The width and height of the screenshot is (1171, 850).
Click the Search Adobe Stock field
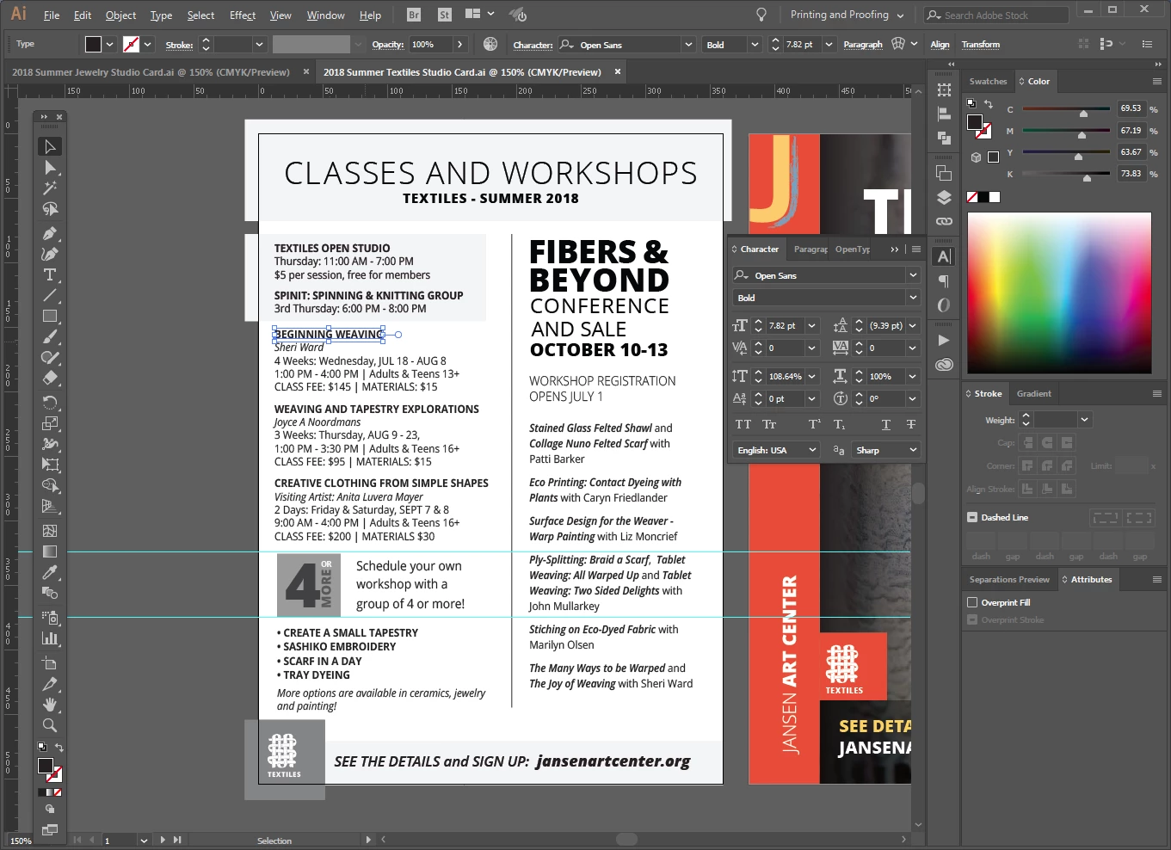[996, 15]
